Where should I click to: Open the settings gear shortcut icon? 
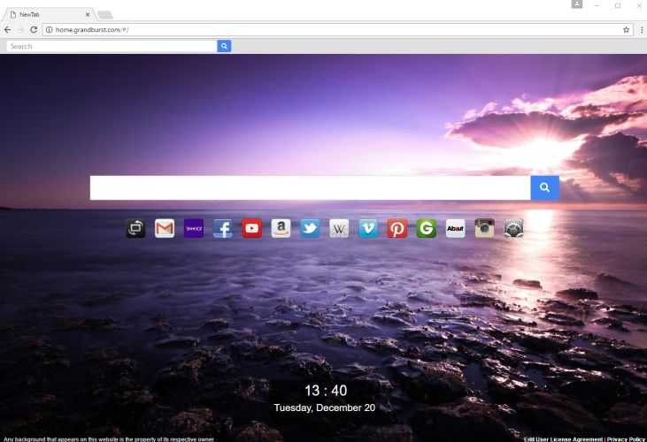[x=513, y=228]
